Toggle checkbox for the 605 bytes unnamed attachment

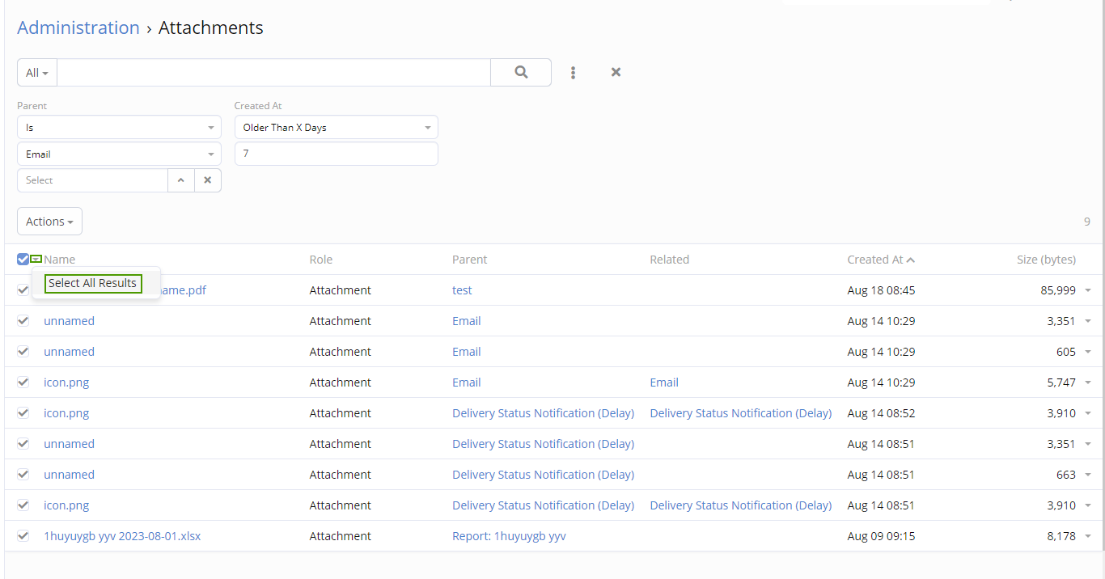[23, 352]
